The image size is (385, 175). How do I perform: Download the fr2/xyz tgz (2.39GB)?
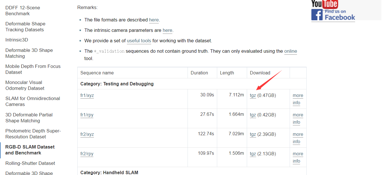coord(253,134)
